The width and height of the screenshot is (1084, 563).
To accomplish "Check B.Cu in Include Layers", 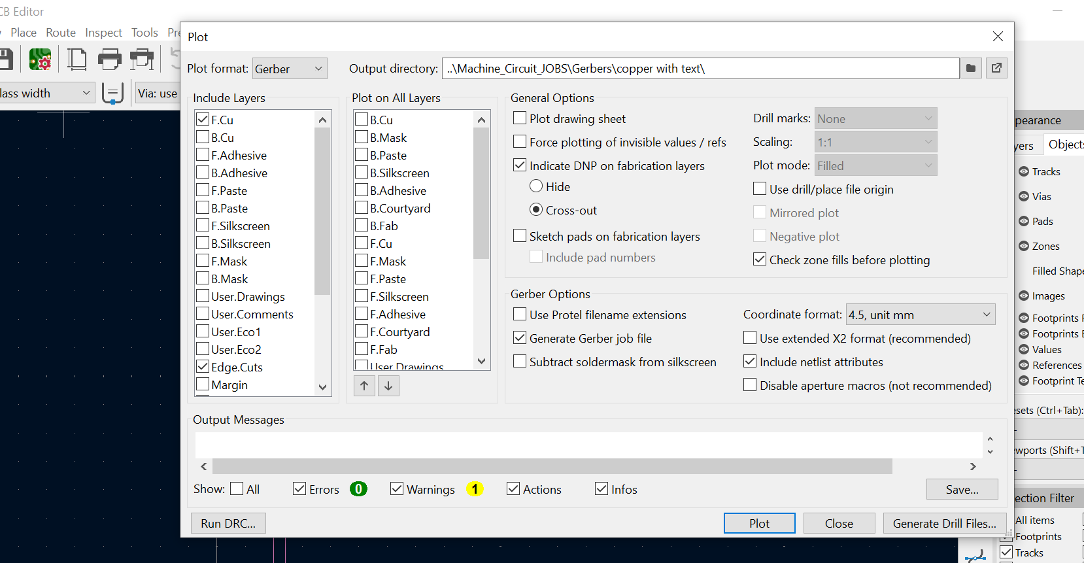I will click(203, 137).
